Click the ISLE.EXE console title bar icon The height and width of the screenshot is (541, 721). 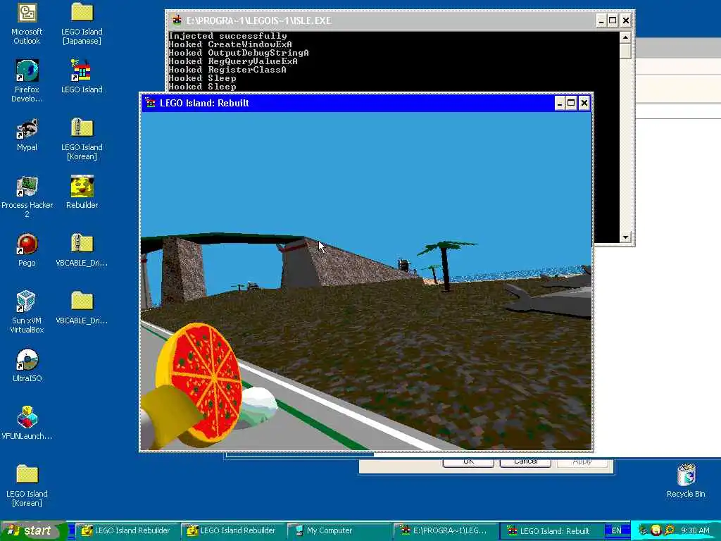point(177,20)
